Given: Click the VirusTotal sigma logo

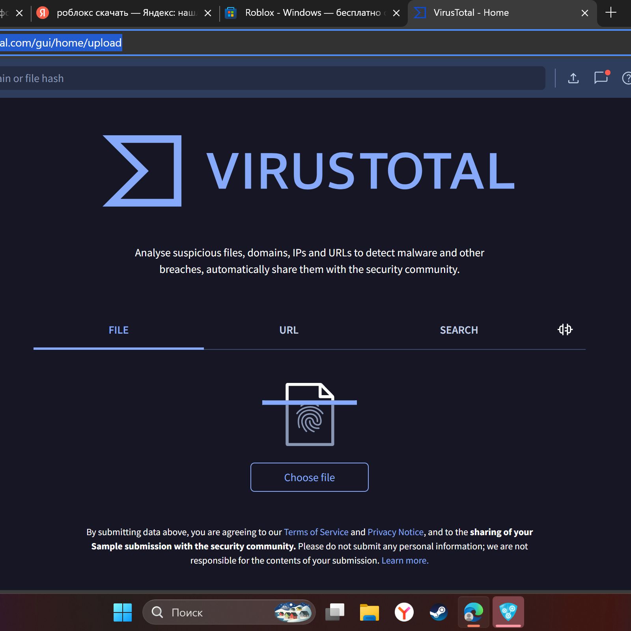Looking at the screenshot, I should (x=142, y=171).
